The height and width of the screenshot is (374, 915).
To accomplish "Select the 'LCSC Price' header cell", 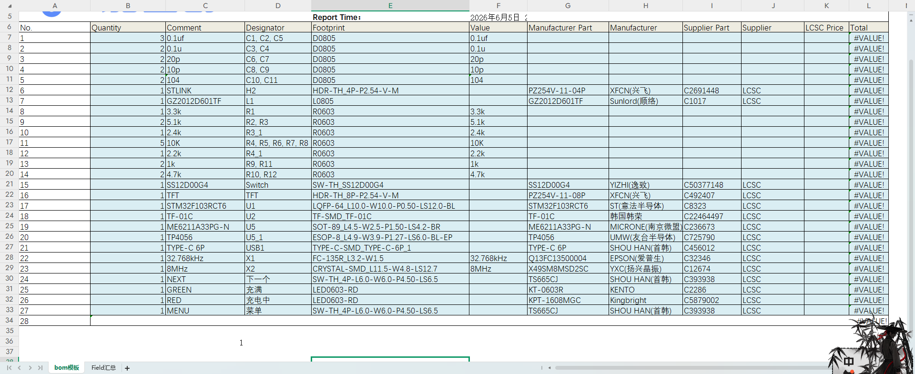I will pyautogui.click(x=827, y=28).
